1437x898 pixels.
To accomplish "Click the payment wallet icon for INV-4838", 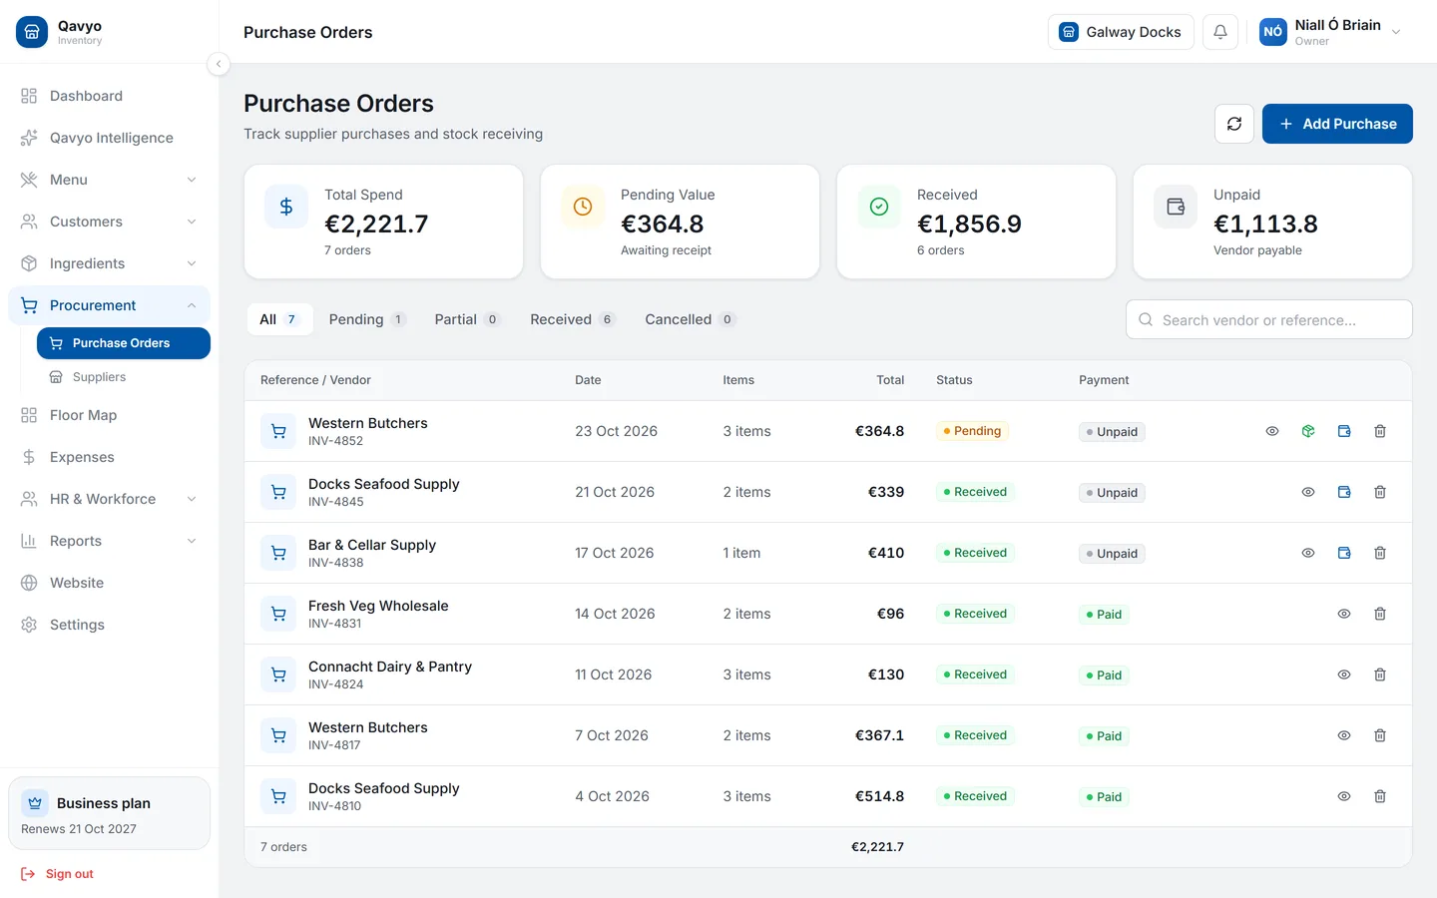I will [x=1344, y=553].
